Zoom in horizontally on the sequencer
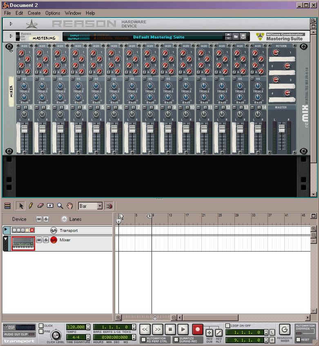This screenshot has height=346, width=319. [x=118, y=318]
